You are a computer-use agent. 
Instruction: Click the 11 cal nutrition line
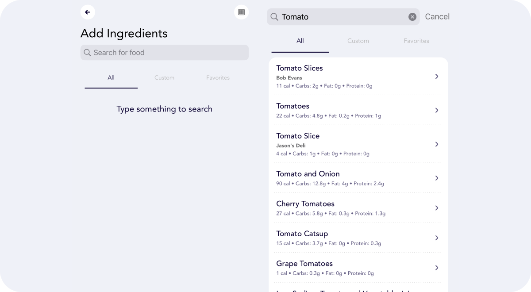[324, 86]
